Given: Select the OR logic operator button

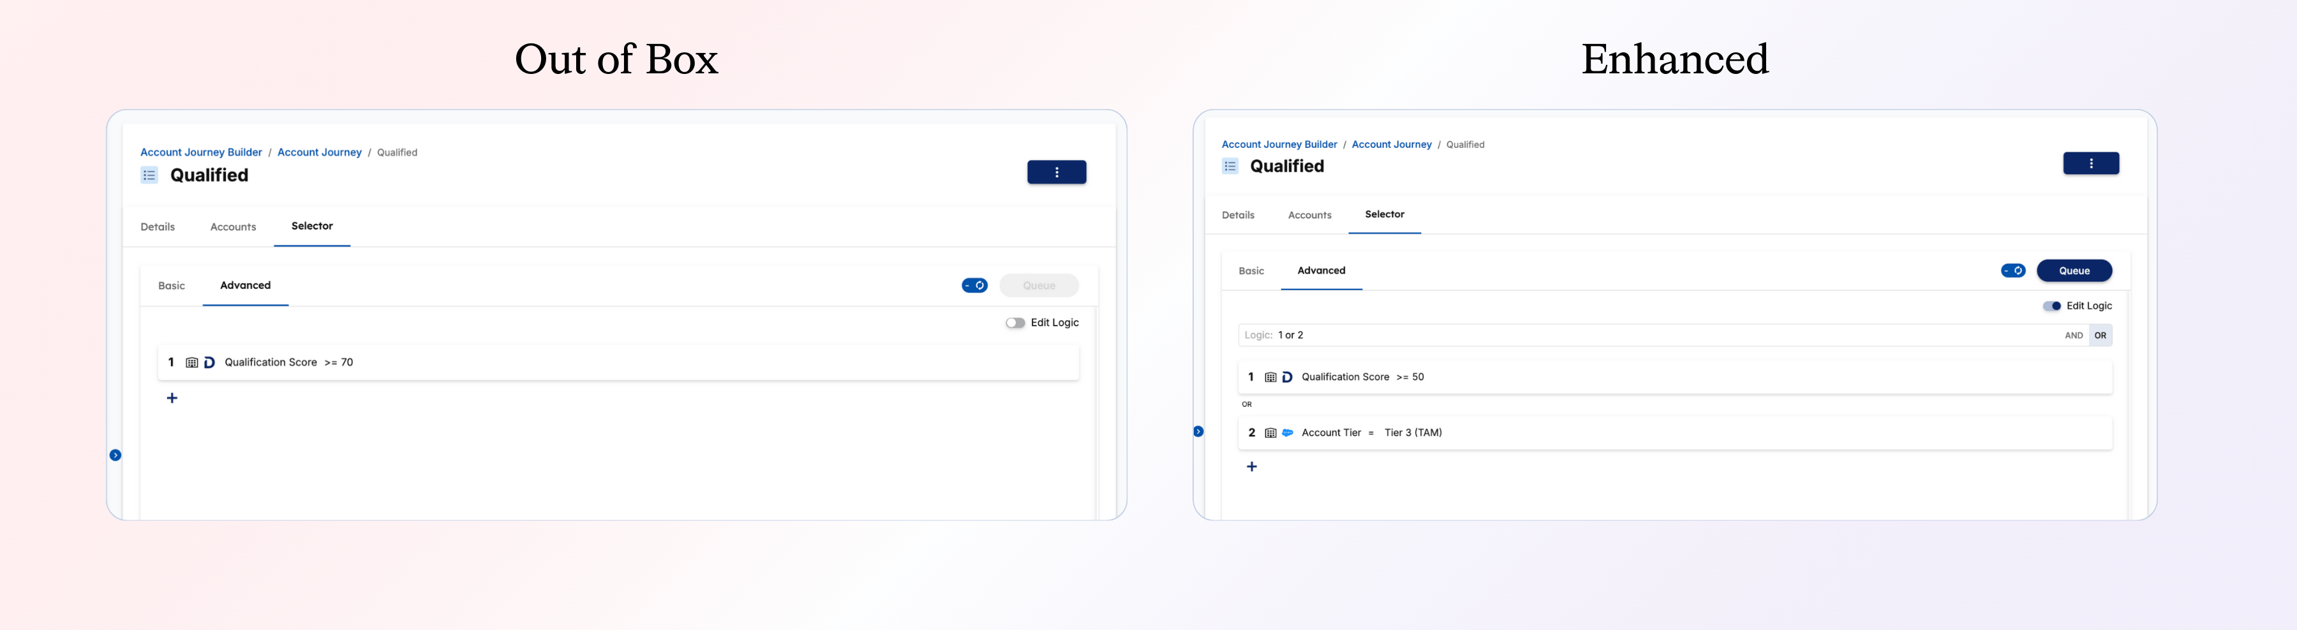Looking at the screenshot, I should tap(2100, 336).
